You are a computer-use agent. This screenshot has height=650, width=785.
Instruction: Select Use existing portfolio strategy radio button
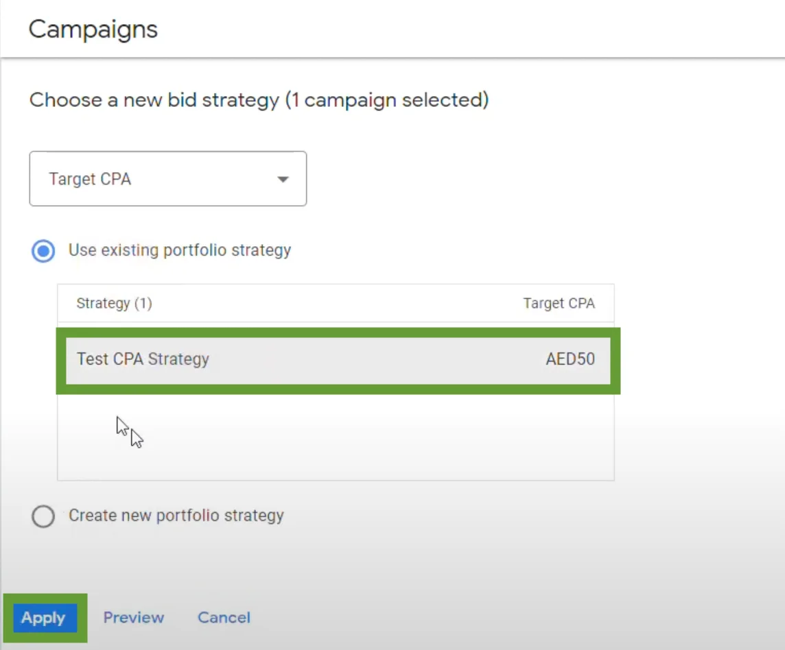[x=43, y=251]
